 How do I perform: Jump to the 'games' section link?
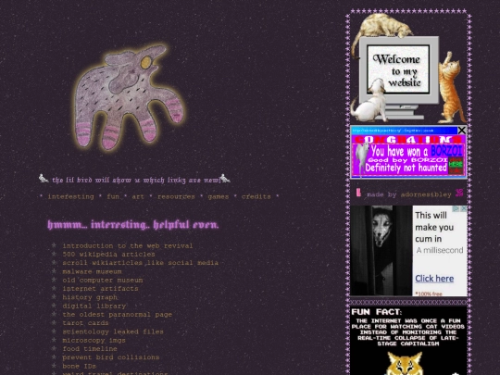point(219,196)
